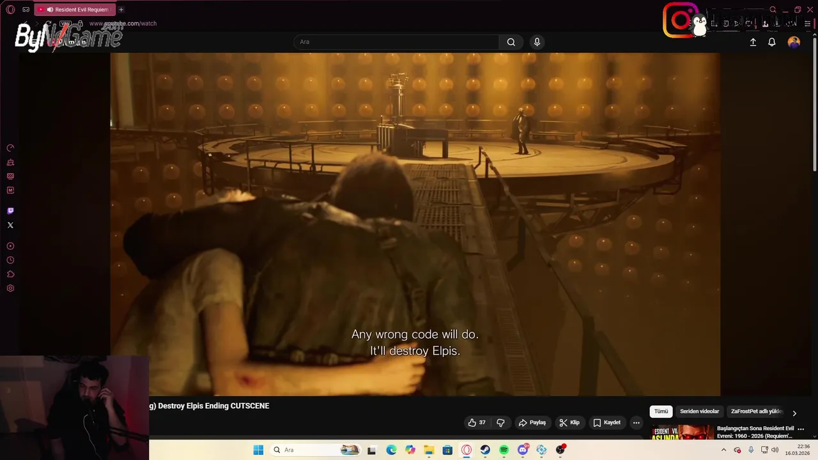Click the video player to pause
Viewport: 818px width, 460px height.
[x=415, y=224]
